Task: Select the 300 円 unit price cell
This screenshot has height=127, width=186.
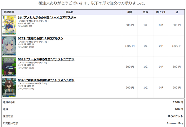Action: pos(130,67)
